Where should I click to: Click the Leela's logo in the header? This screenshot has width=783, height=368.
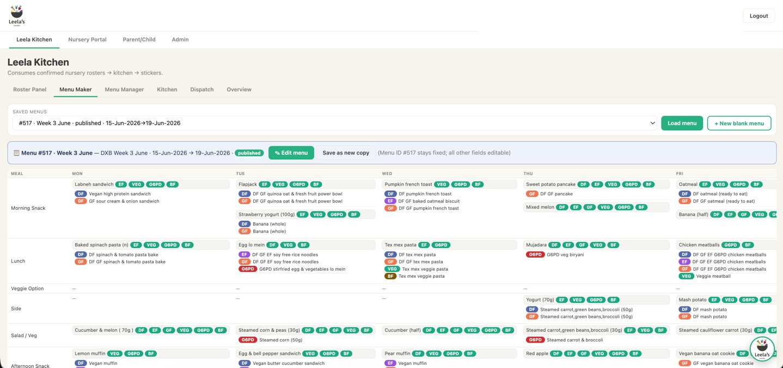[x=17, y=15]
